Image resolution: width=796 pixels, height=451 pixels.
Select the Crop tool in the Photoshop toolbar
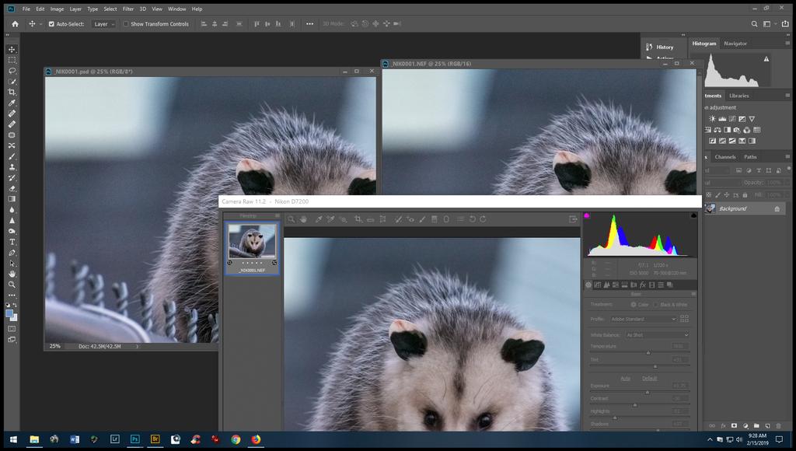pyautogui.click(x=12, y=92)
